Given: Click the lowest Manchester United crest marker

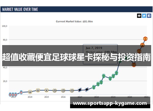Looking at the screenshot, I should click(134, 65).
